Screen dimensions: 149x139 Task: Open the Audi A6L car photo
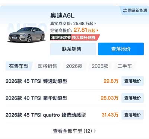26,35
